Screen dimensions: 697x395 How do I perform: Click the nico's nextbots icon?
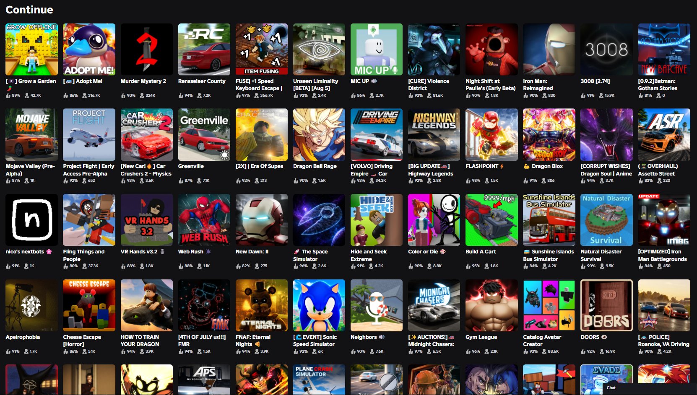click(31, 220)
